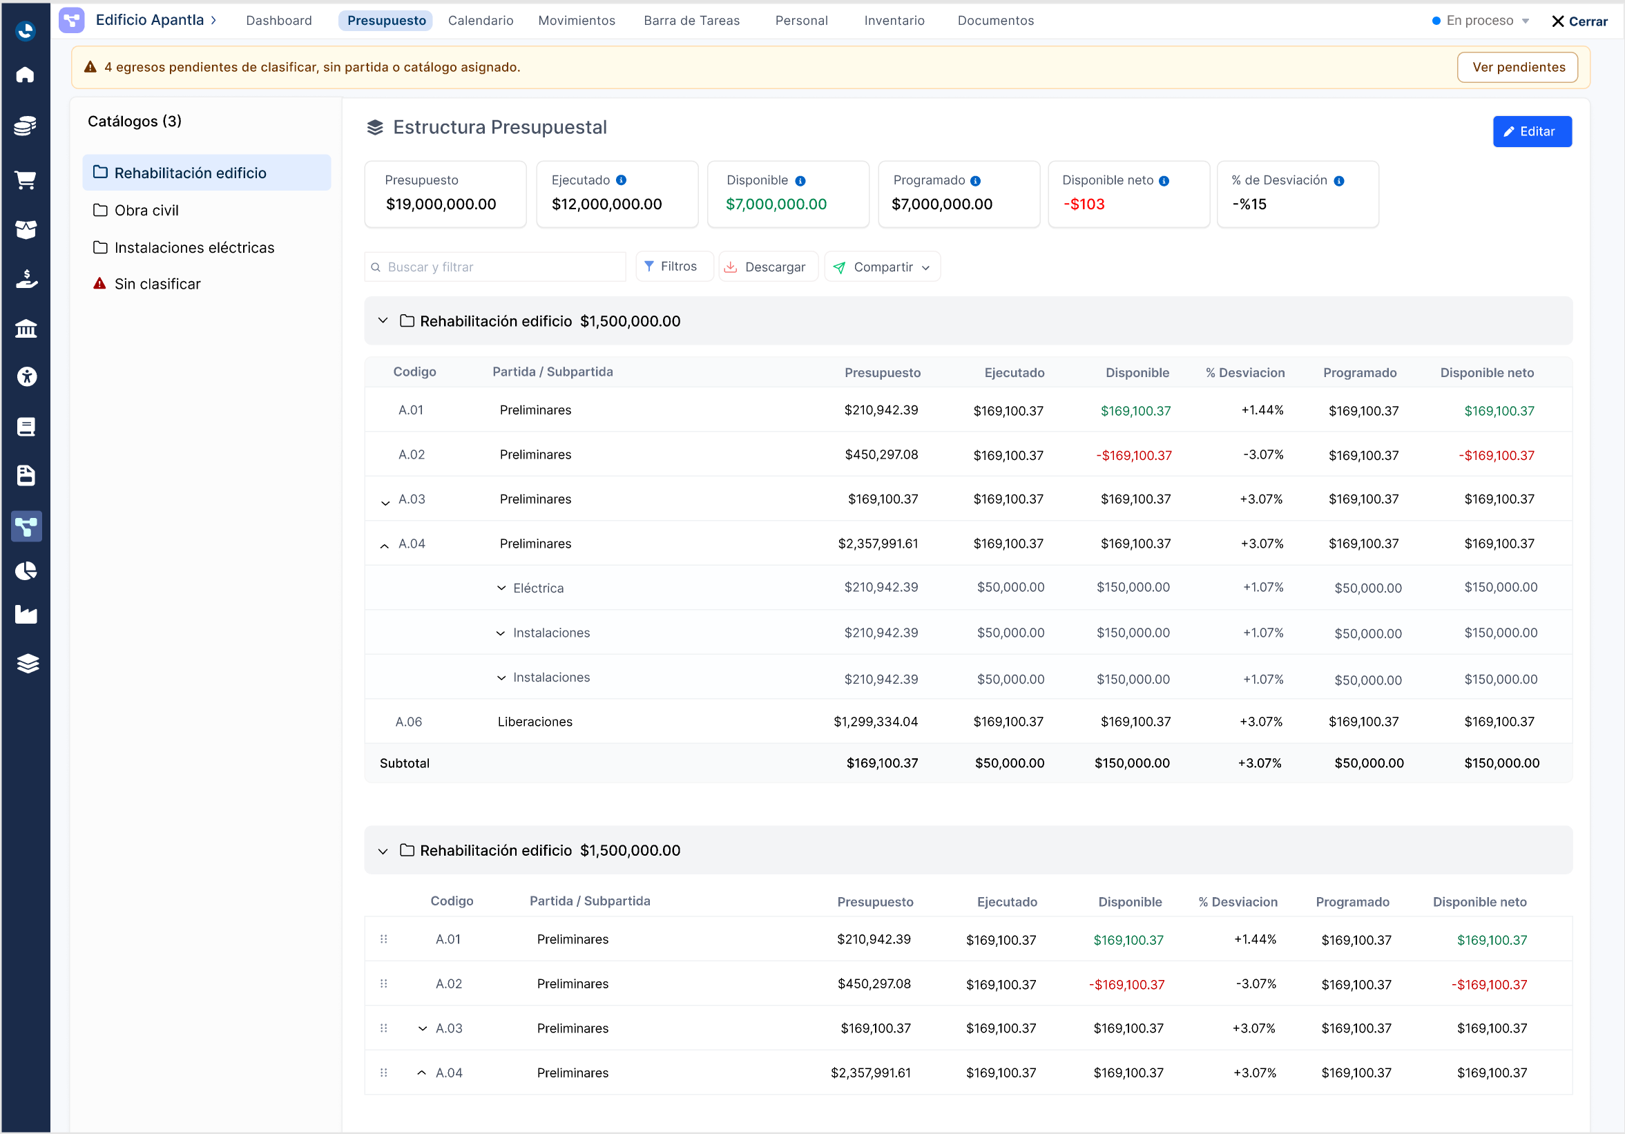Switch to the Movimientos tab
Viewport: 1625px width, 1134px height.
pos(577,21)
